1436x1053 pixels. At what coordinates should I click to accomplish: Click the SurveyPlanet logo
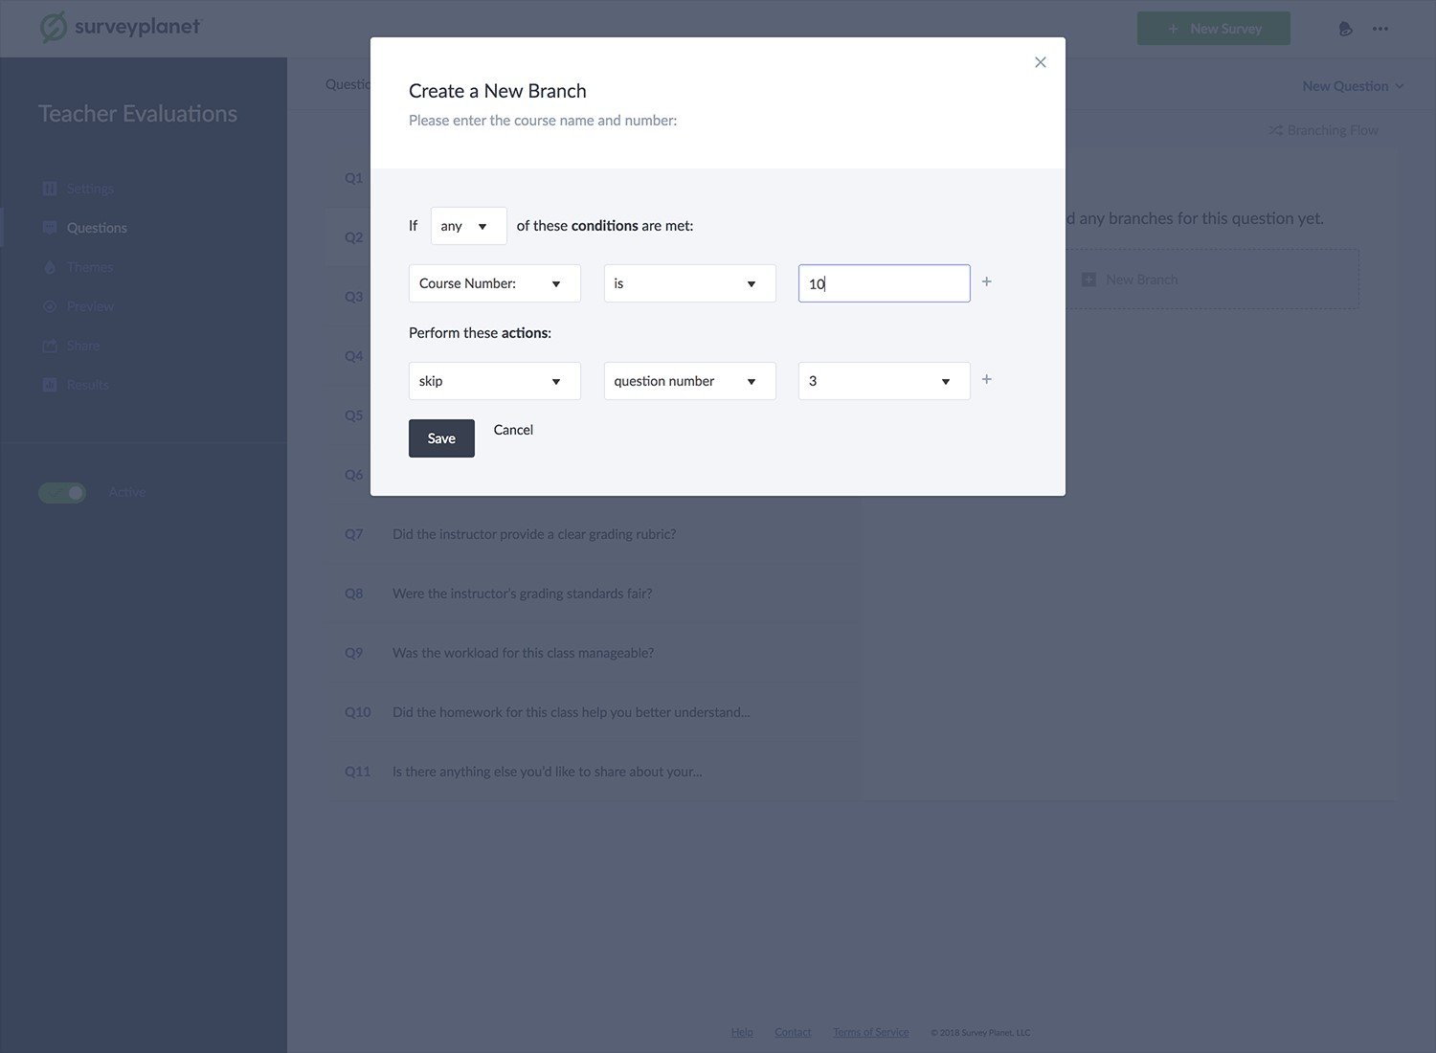coord(121,27)
